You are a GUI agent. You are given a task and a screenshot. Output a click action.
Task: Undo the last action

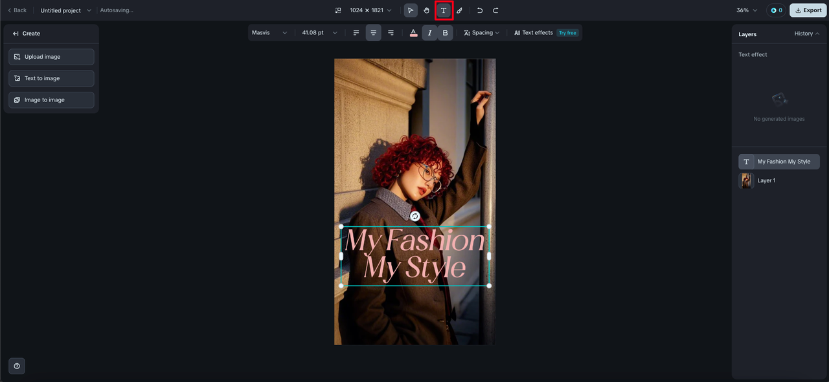coord(480,10)
